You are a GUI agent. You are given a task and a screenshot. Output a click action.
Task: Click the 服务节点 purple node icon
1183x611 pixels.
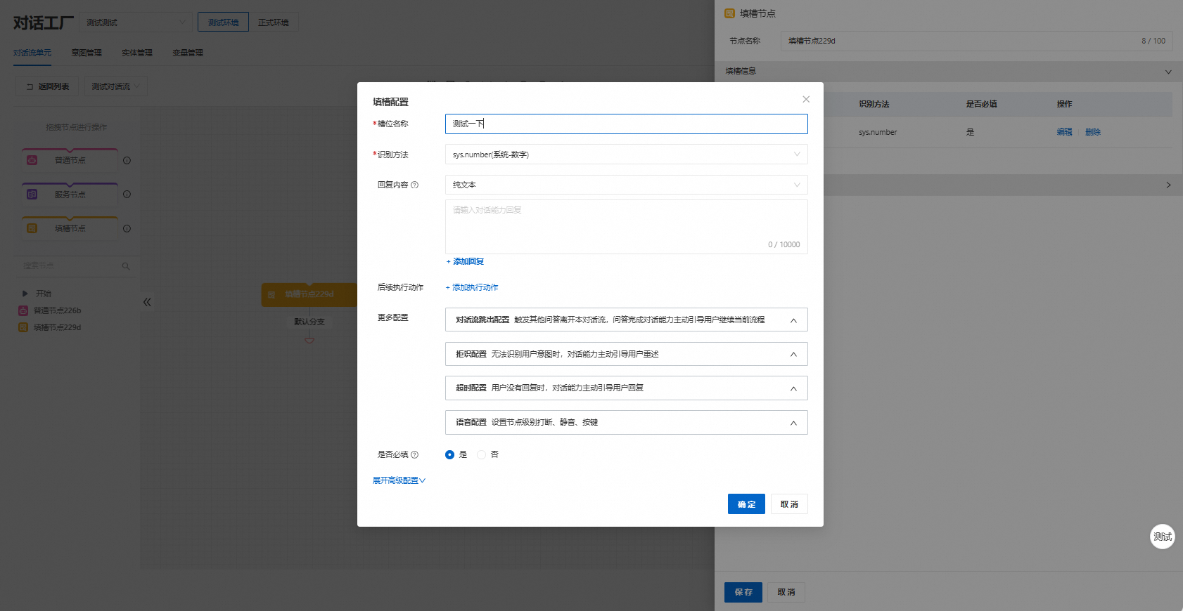point(32,195)
